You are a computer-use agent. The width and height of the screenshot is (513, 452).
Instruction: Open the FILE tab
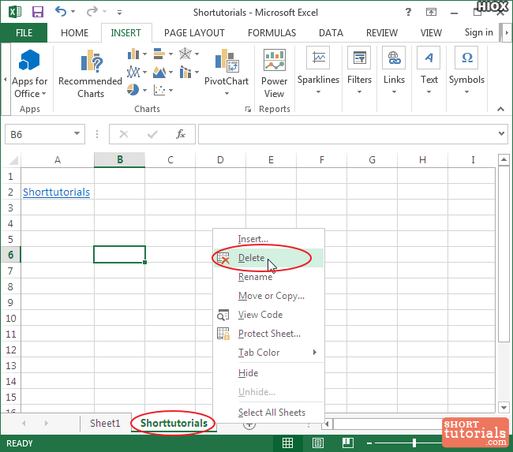(24, 32)
